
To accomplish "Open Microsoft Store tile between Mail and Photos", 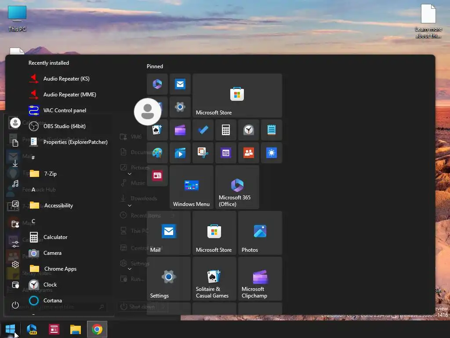I will [x=214, y=233].
